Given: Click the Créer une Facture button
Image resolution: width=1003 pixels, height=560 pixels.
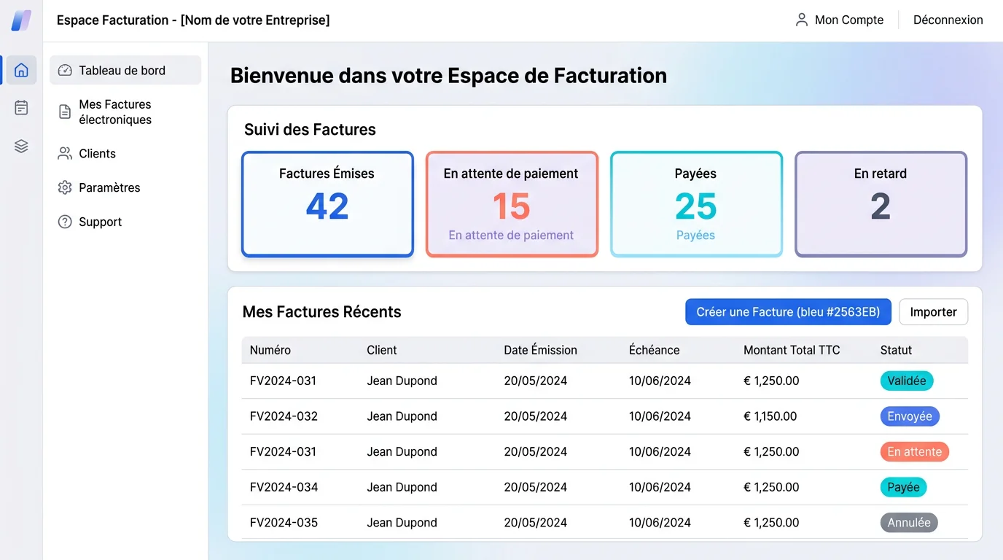Looking at the screenshot, I should pyautogui.click(x=788, y=311).
